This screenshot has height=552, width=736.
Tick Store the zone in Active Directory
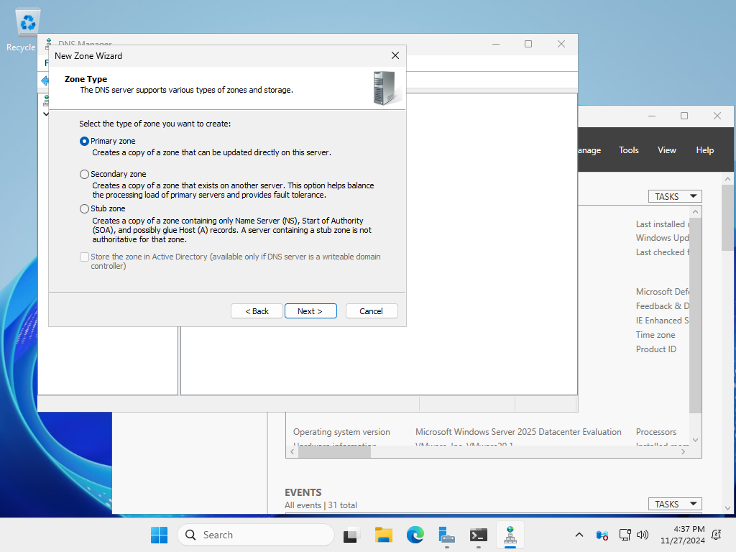(85, 257)
